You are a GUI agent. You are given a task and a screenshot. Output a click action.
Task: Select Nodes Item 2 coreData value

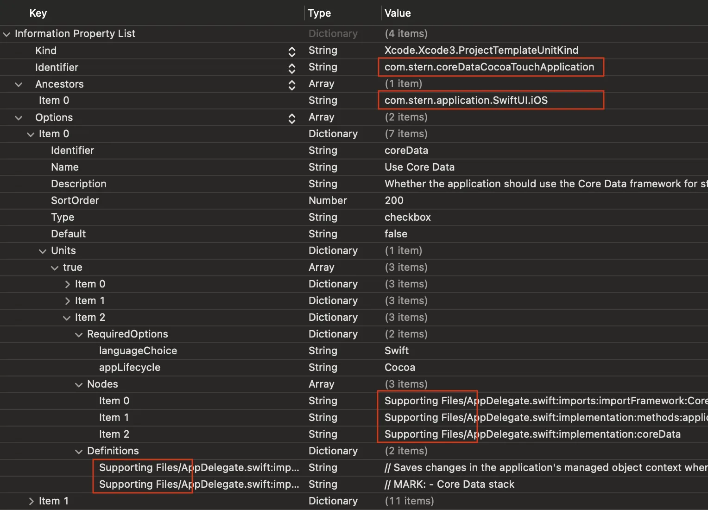532,434
